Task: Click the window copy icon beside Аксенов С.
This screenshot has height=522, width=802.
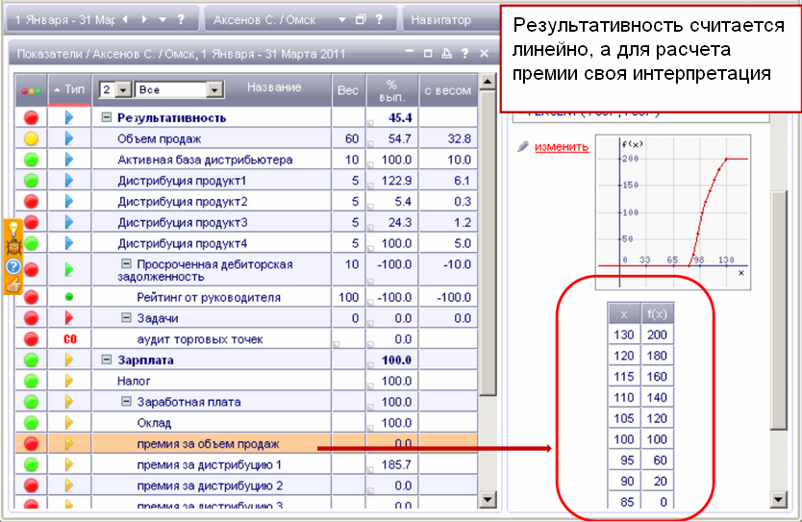Action: (361, 19)
